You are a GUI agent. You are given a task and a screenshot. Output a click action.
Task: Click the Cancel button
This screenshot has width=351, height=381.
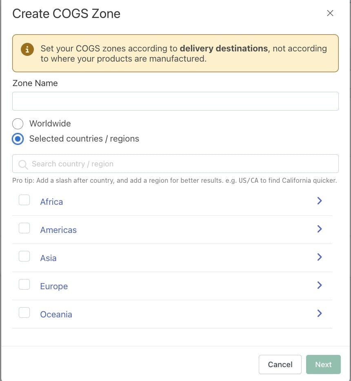click(x=280, y=364)
